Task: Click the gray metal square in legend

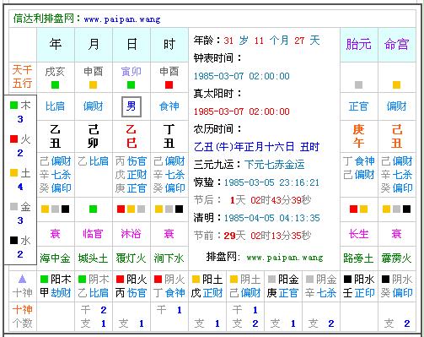Action: coord(13,207)
